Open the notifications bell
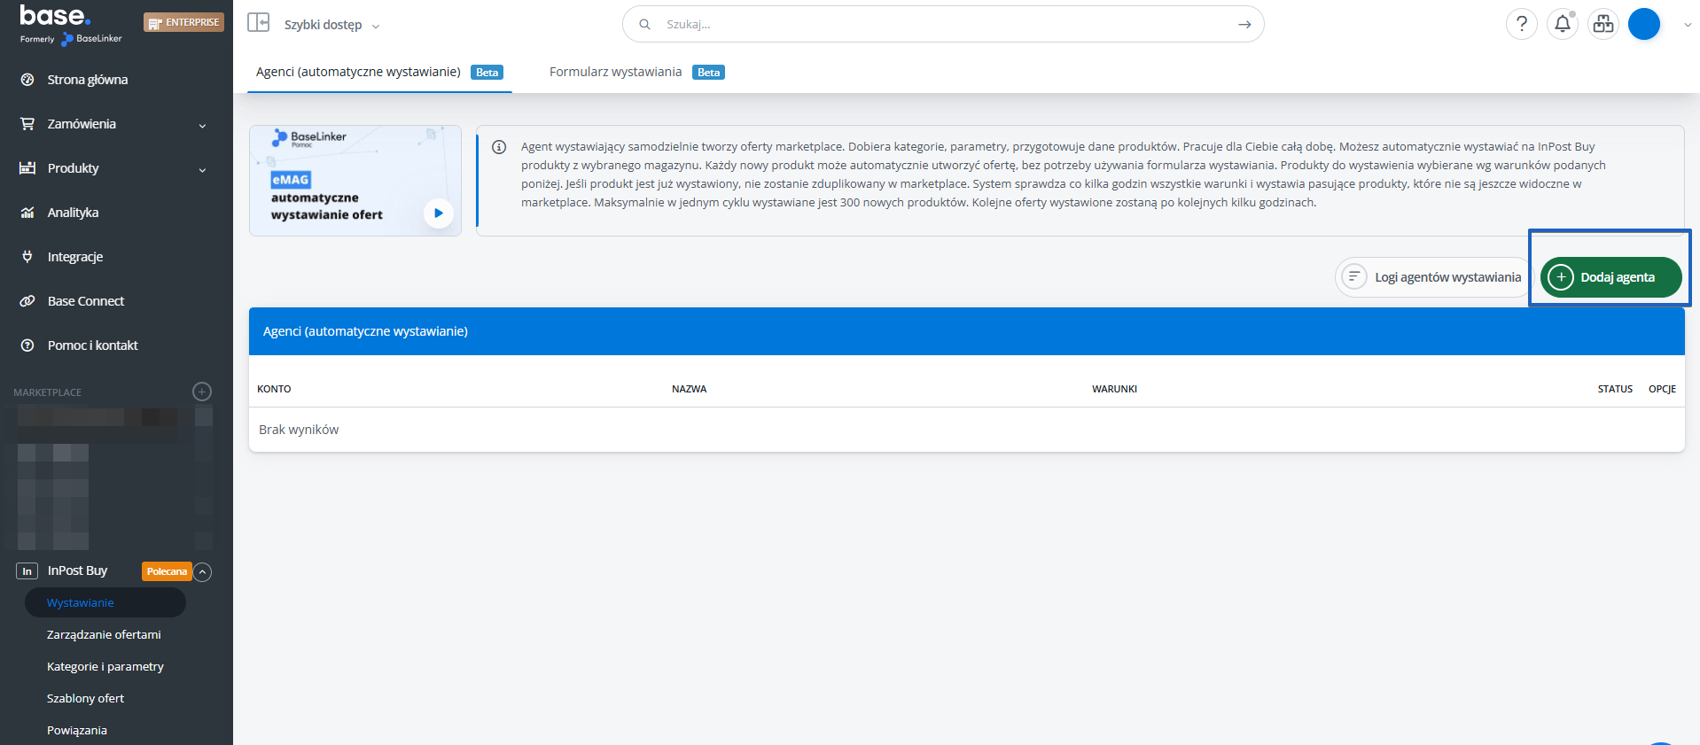The height and width of the screenshot is (745, 1700). 1562,24
